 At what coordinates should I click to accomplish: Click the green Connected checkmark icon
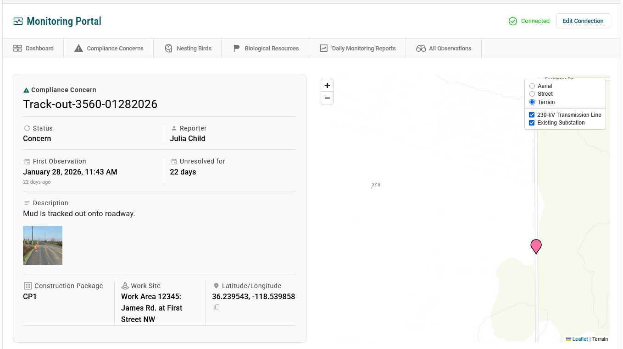click(513, 21)
